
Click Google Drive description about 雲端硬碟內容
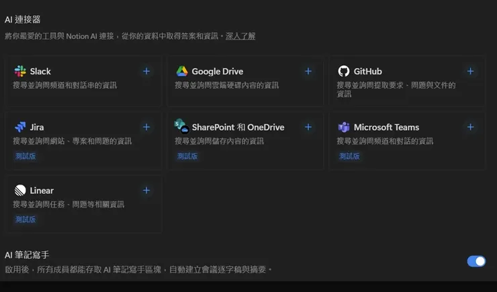click(x=226, y=85)
